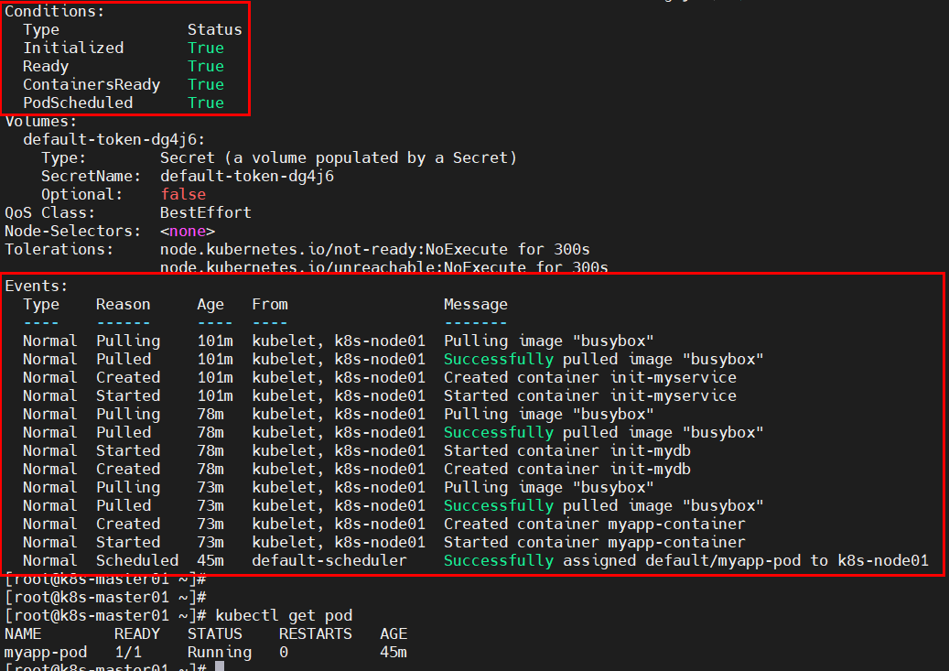The height and width of the screenshot is (671, 949).
Task: Click the '45m' AGE value in pod list
Action: 394,652
